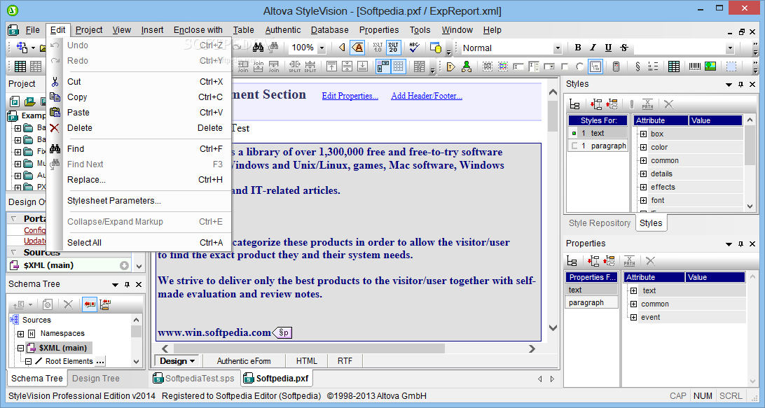The height and width of the screenshot is (408, 765).
Task: Click the Align top table icon
Action: 332,66
